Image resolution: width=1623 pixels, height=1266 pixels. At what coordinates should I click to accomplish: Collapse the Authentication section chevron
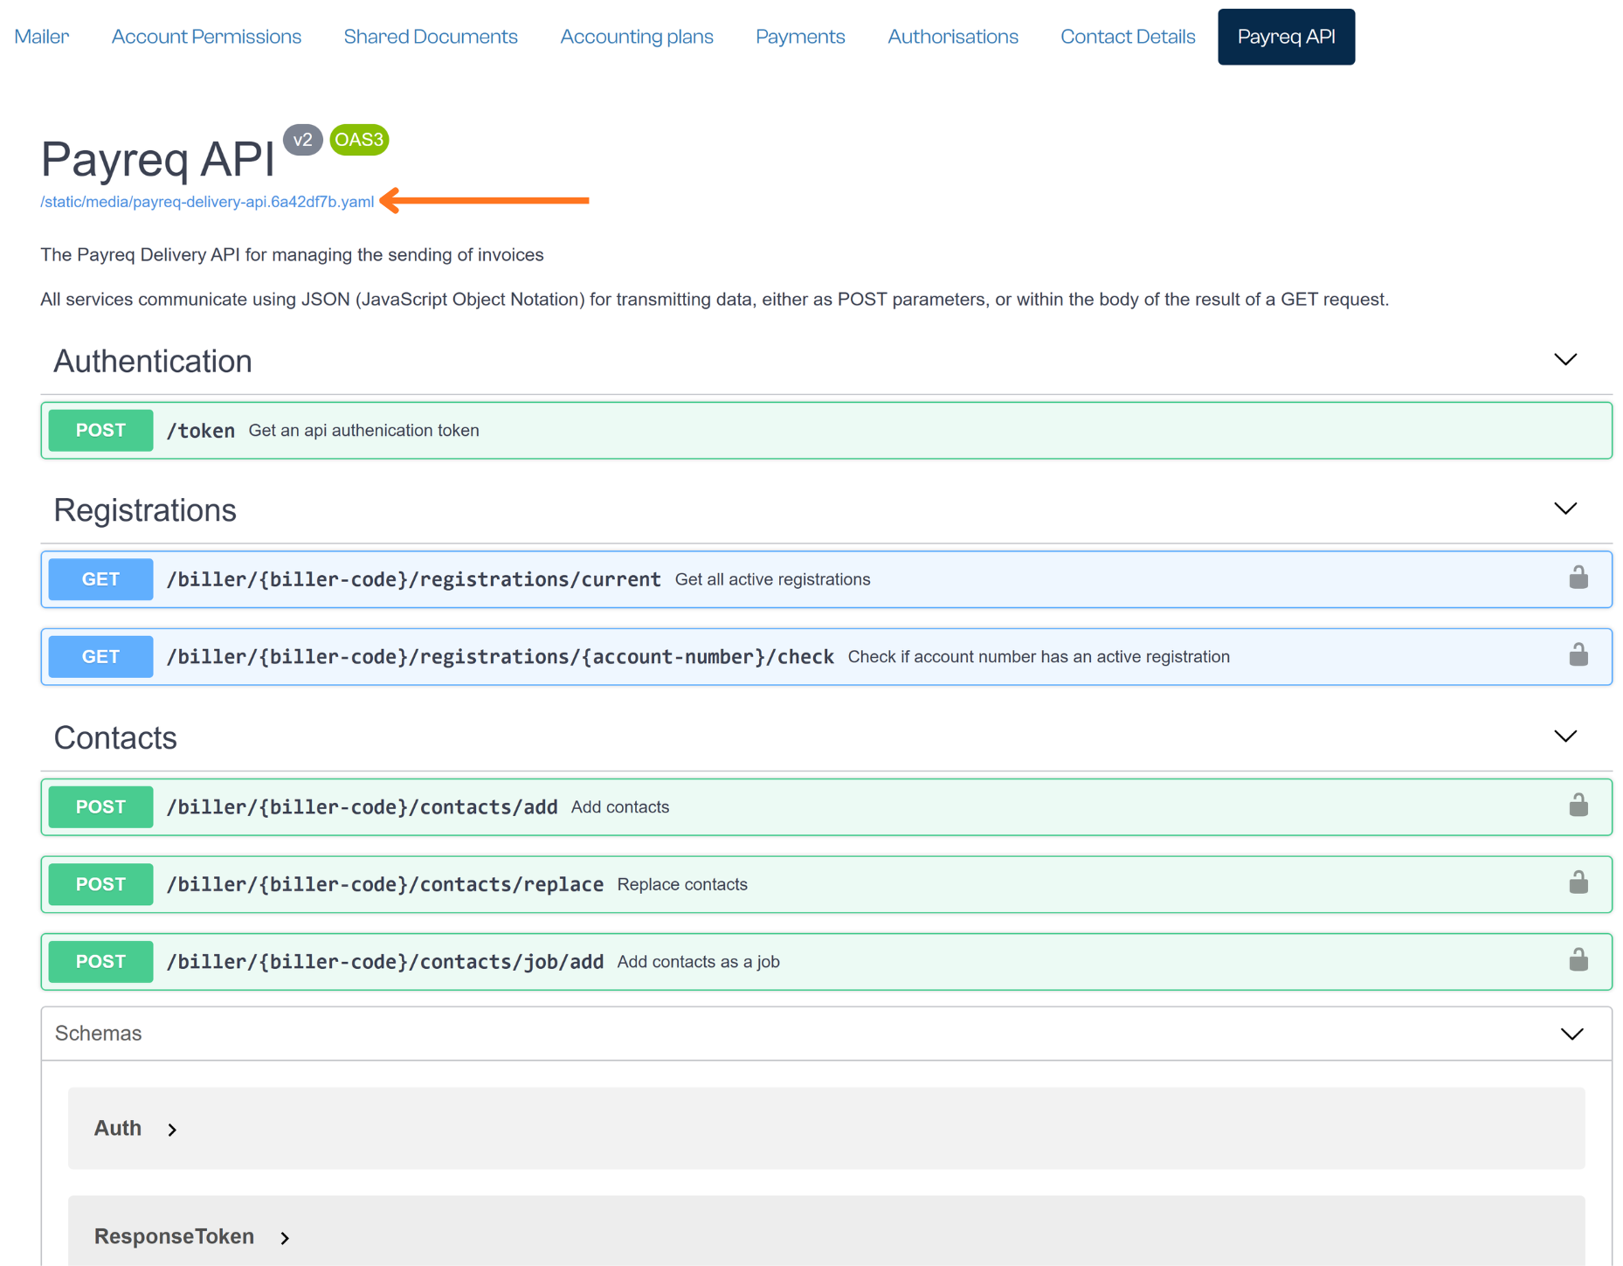[1564, 360]
